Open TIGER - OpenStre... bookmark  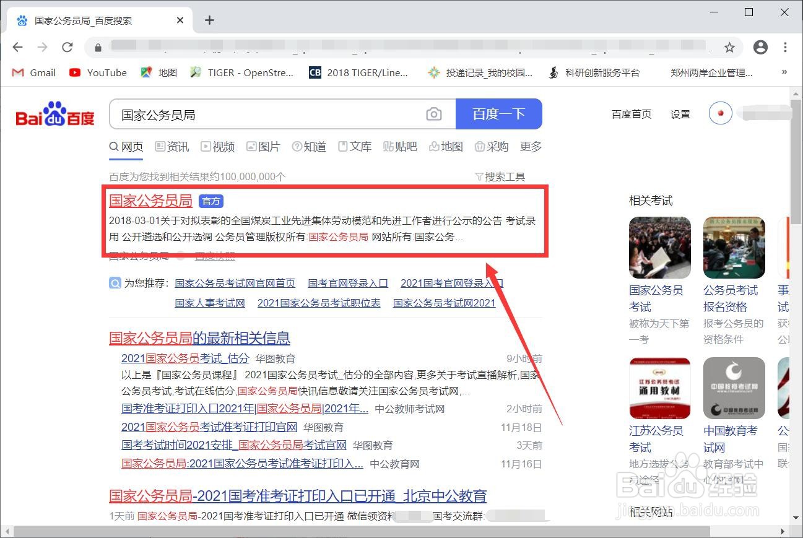(241, 72)
